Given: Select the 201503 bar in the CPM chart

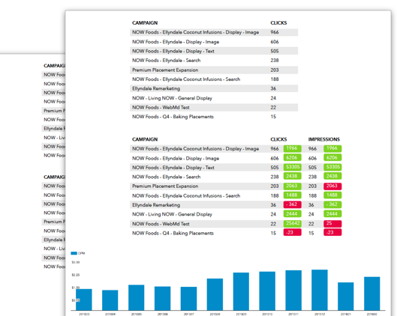Looking at the screenshot, I should [84, 300].
